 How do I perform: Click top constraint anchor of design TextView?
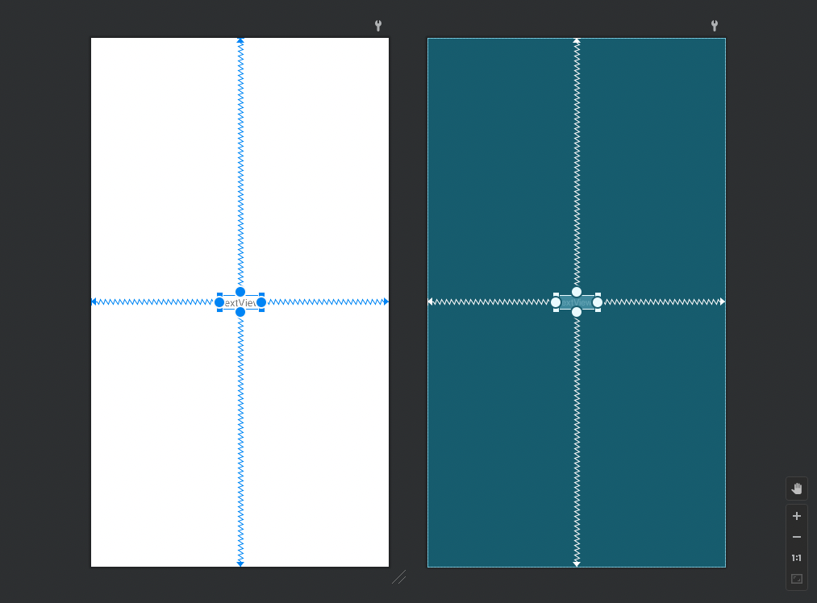coord(240,292)
